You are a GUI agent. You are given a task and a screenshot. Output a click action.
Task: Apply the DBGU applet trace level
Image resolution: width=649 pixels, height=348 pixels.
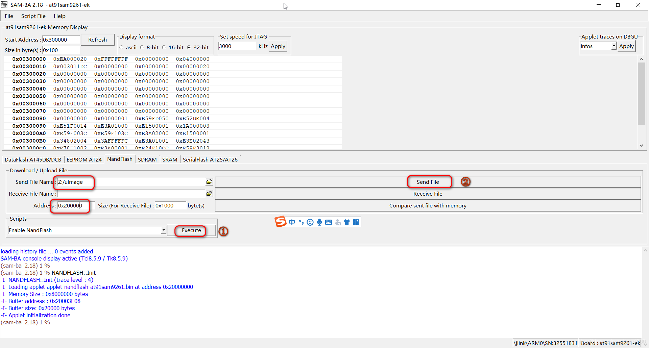point(626,46)
